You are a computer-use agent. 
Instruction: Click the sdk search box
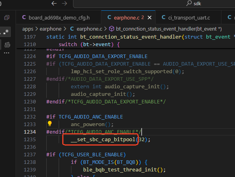point(154,4)
